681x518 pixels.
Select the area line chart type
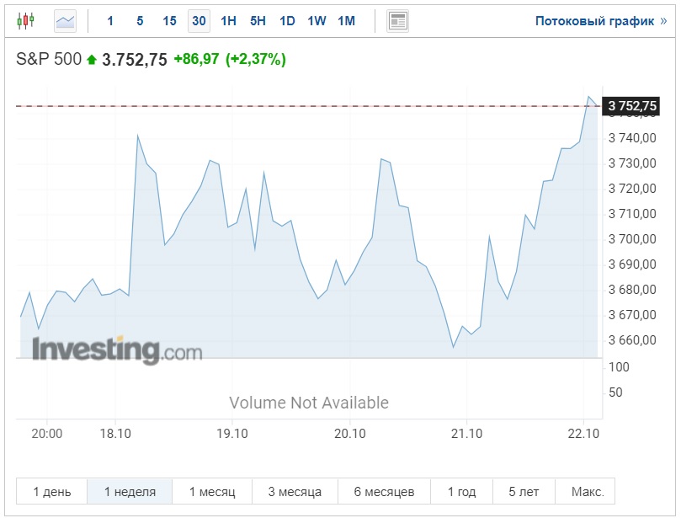[x=65, y=21]
